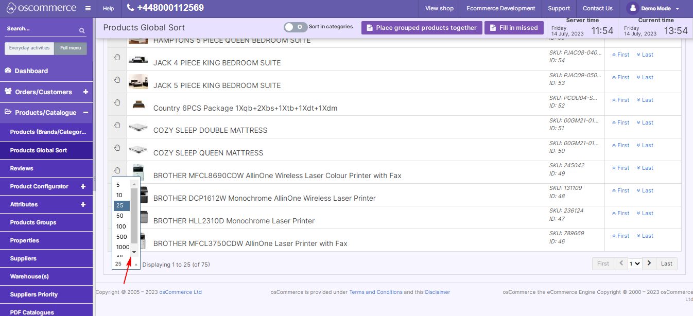Open Products (Brands/Categories) menu item

(x=46, y=132)
